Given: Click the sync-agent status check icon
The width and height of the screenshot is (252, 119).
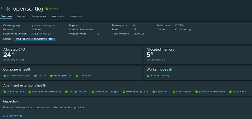Looking at the screenshot, I should (x=230, y=92).
